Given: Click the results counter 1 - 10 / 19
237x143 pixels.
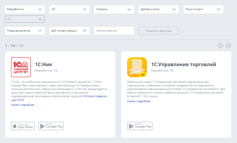Looking at the screenshot, I should (14, 46).
